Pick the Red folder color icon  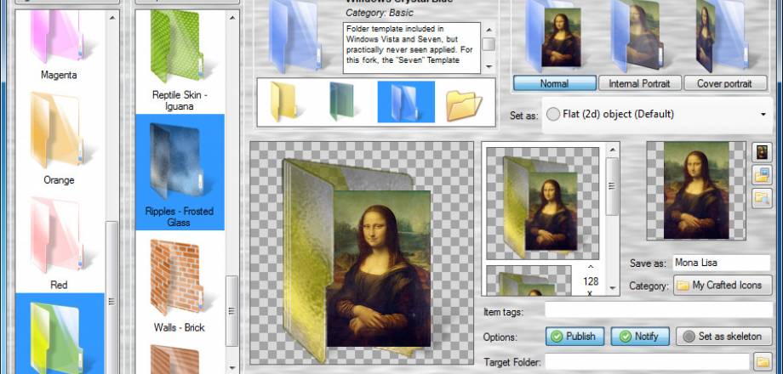[59, 238]
